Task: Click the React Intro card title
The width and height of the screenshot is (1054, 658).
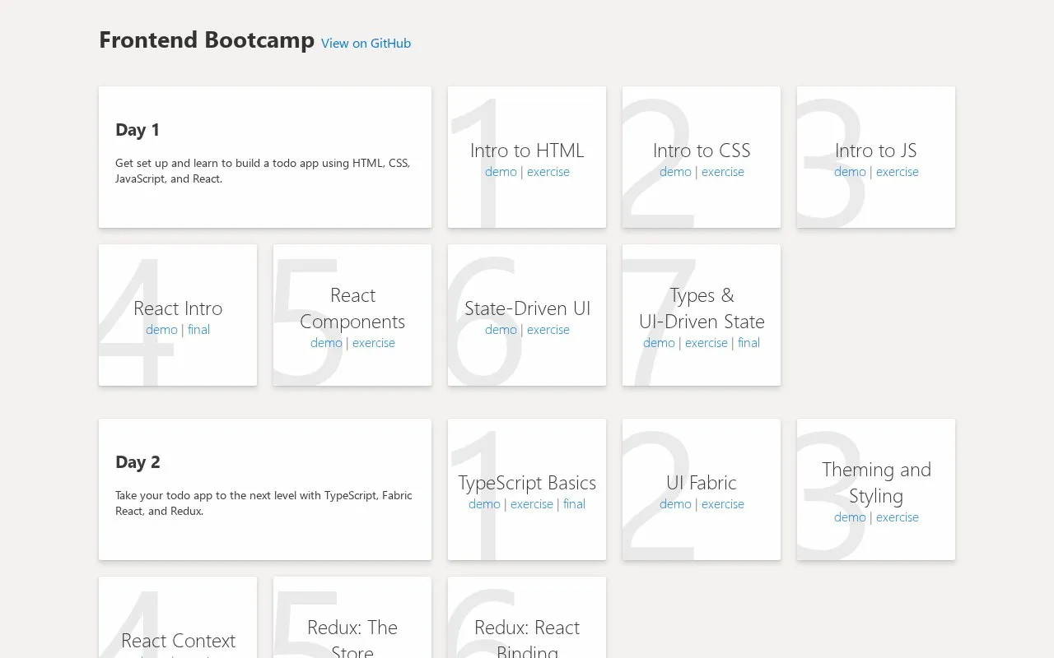Action: [178, 308]
